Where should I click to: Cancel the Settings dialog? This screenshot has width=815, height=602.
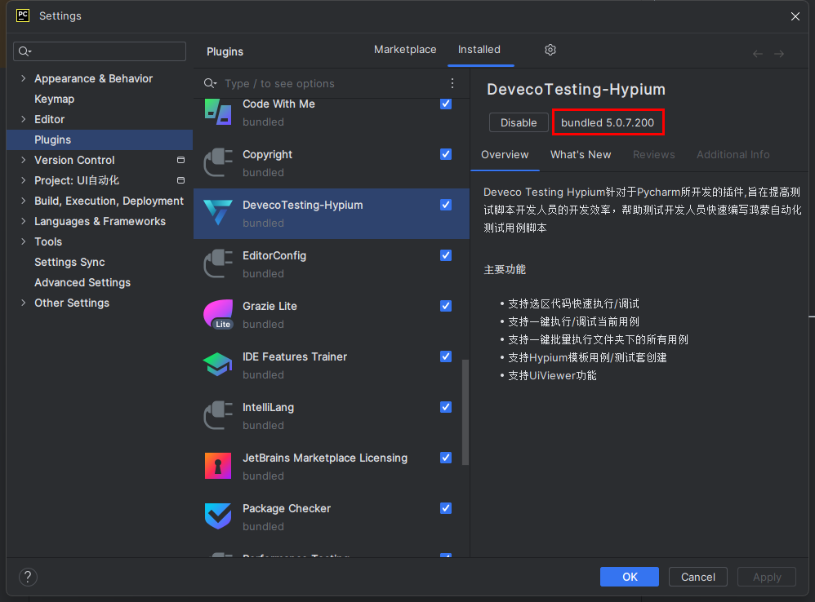click(698, 577)
